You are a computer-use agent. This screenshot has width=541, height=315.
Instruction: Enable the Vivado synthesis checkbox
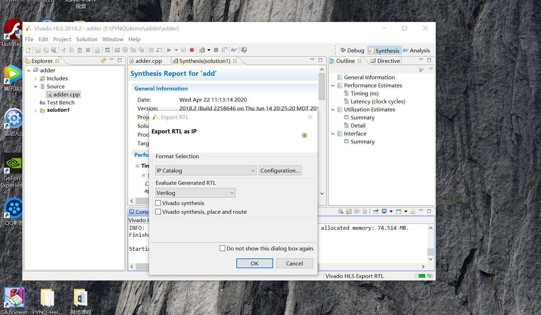pos(158,203)
